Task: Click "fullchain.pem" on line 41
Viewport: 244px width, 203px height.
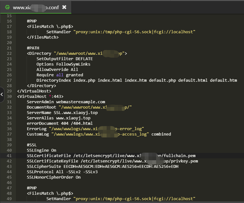Action: 180,155
